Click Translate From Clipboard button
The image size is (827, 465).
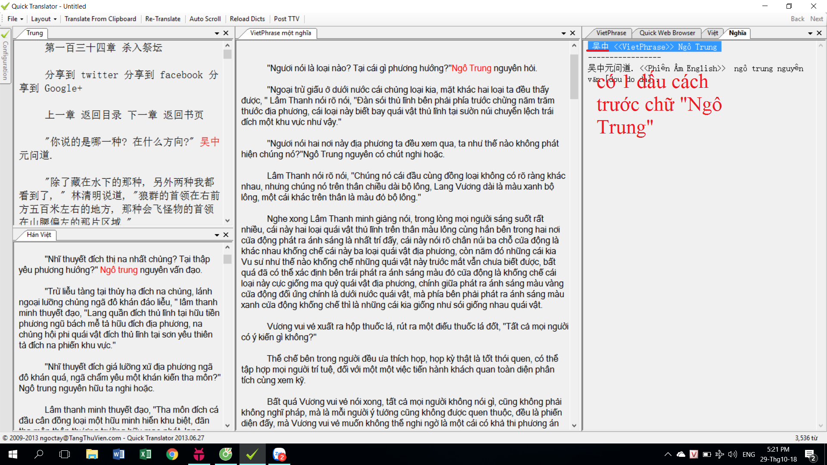(x=100, y=19)
